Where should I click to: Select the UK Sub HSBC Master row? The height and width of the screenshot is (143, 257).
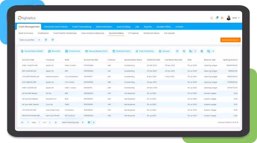tap(129, 104)
